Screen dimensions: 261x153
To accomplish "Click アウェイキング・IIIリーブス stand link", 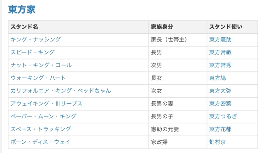I will click(46, 103).
